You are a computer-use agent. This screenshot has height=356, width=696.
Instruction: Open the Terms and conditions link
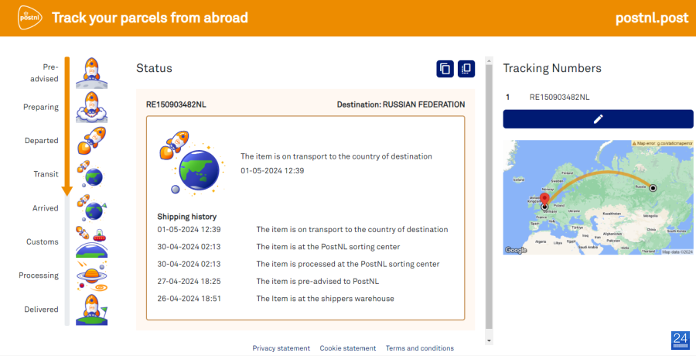click(x=420, y=348)
